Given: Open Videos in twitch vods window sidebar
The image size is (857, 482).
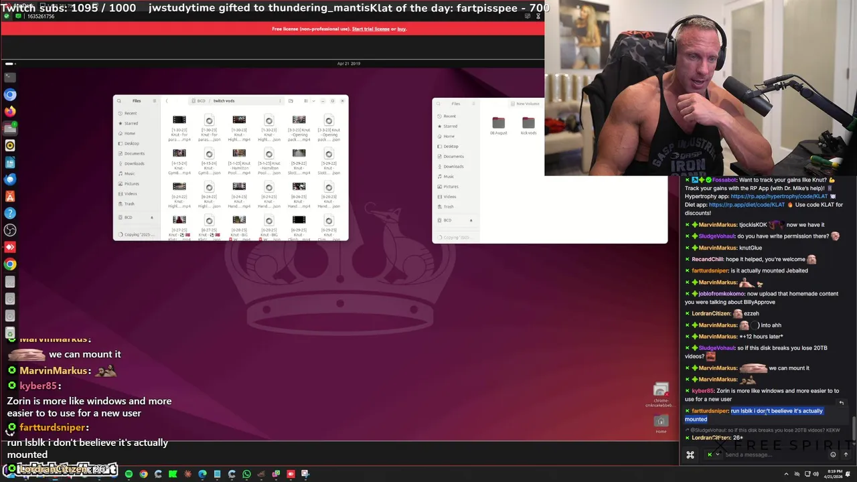Looking at the screenshot, I should click(137, 193).
